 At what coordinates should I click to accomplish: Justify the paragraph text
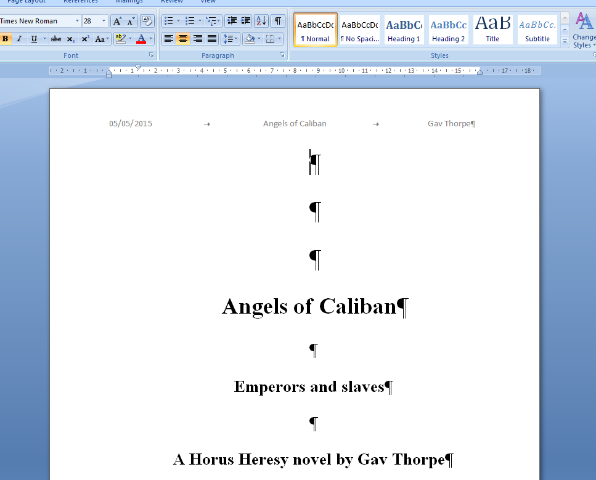click(x=212, y=39)
